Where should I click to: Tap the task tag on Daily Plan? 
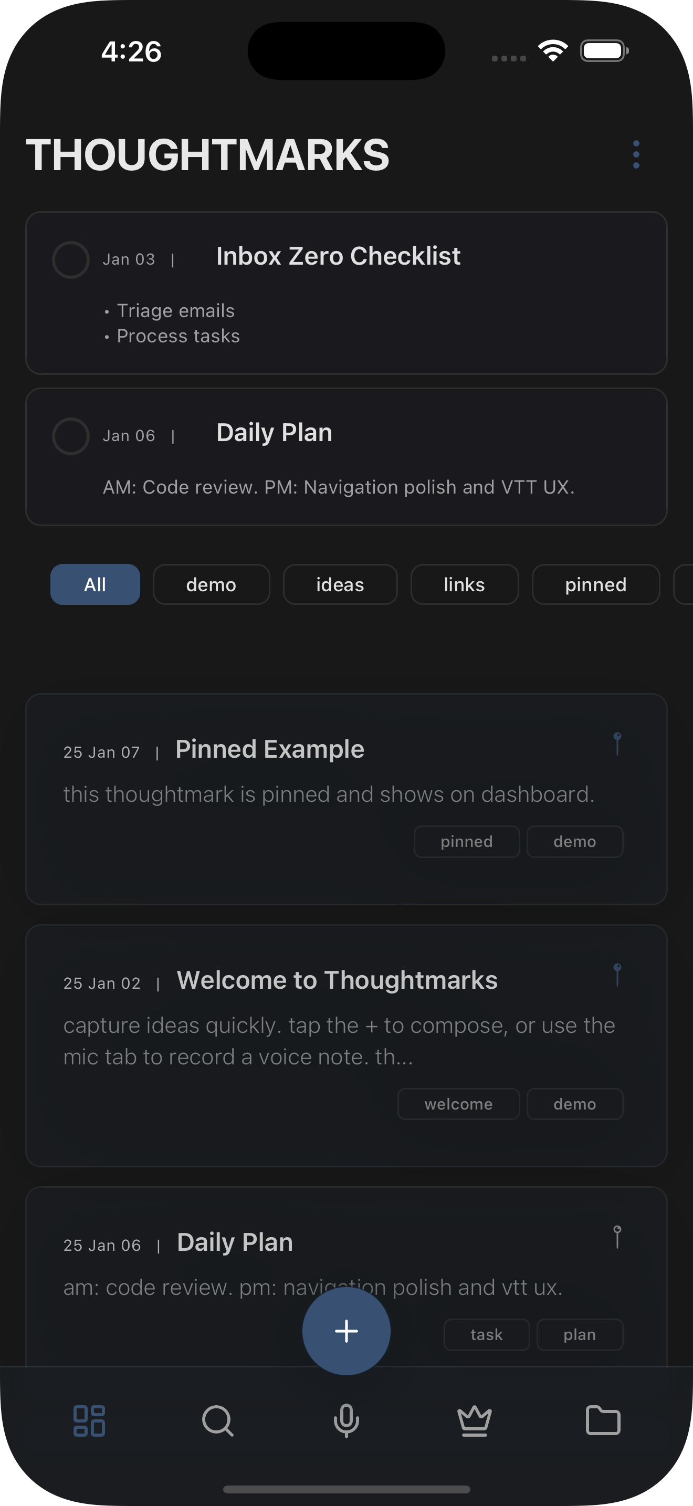[x=486, y=1335]
